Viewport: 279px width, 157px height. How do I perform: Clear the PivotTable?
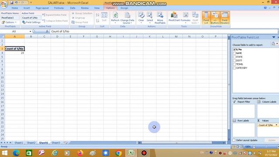click(141, 18)
